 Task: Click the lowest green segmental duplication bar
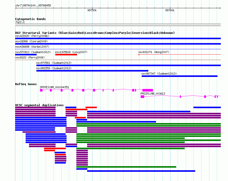pyautogui.click(x=126, y=167)
